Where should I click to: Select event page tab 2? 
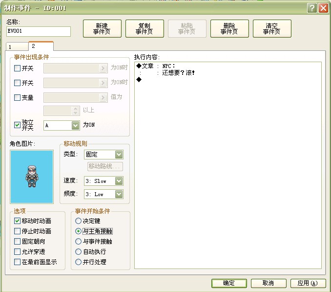(x=41, y=46)
